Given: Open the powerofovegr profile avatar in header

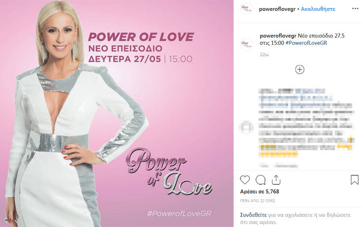Looking at the screenshot, I should (246, 9).
